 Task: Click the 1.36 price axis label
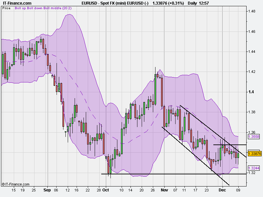[x=251, y=132]
